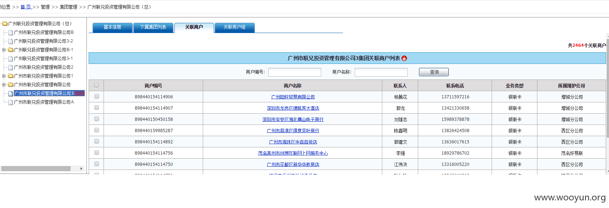Click document icon of 广州联兄投资管理有限公司3-1
The width and height of the screenshot is (609, 208).
(11, 59)
